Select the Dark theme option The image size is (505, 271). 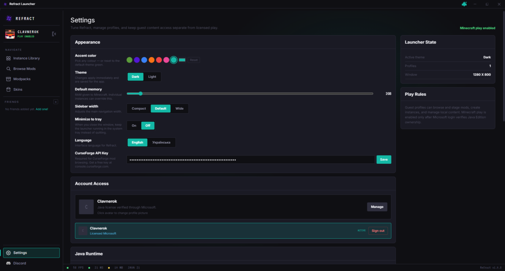[x=136, y=77]
